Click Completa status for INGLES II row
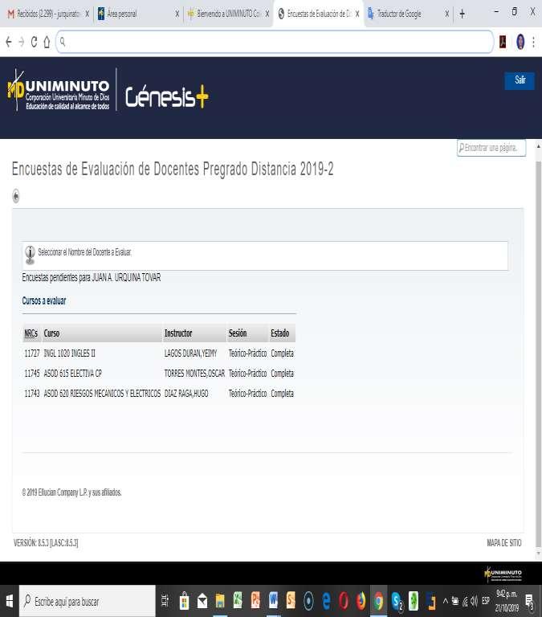 click(282, 353)
